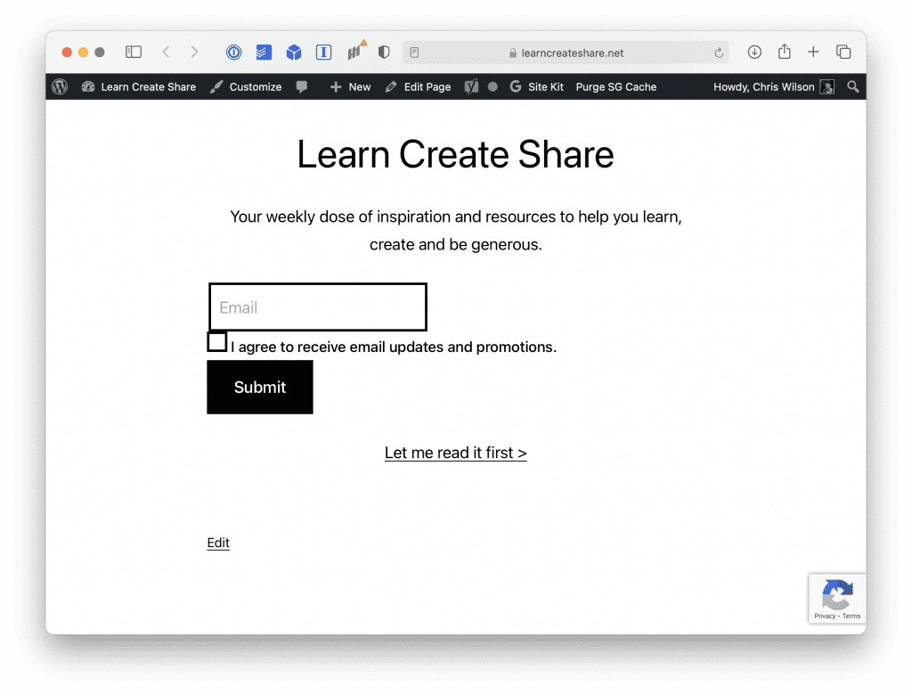Viewport: 912px width, 695px height.
Task: Click the black Submit button
Action: point(260,387)
